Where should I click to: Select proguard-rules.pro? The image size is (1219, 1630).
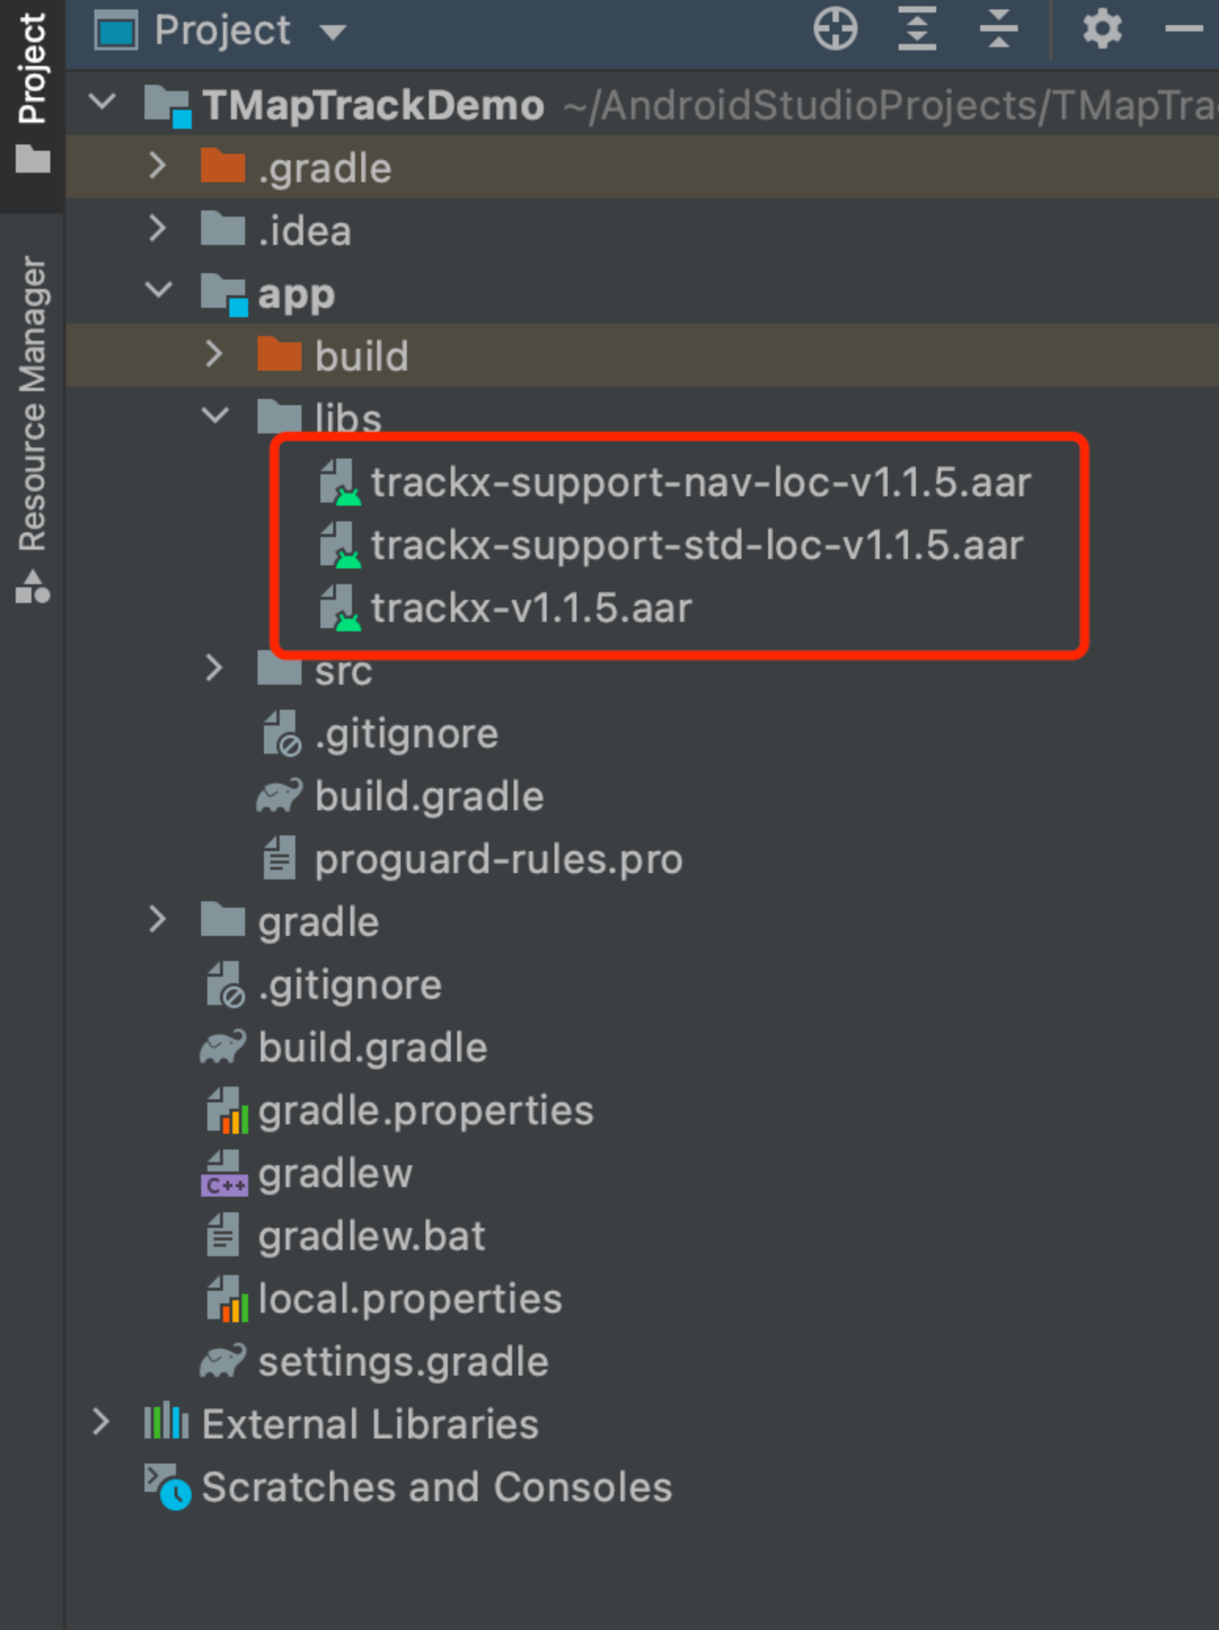click(x=498, y=858)
